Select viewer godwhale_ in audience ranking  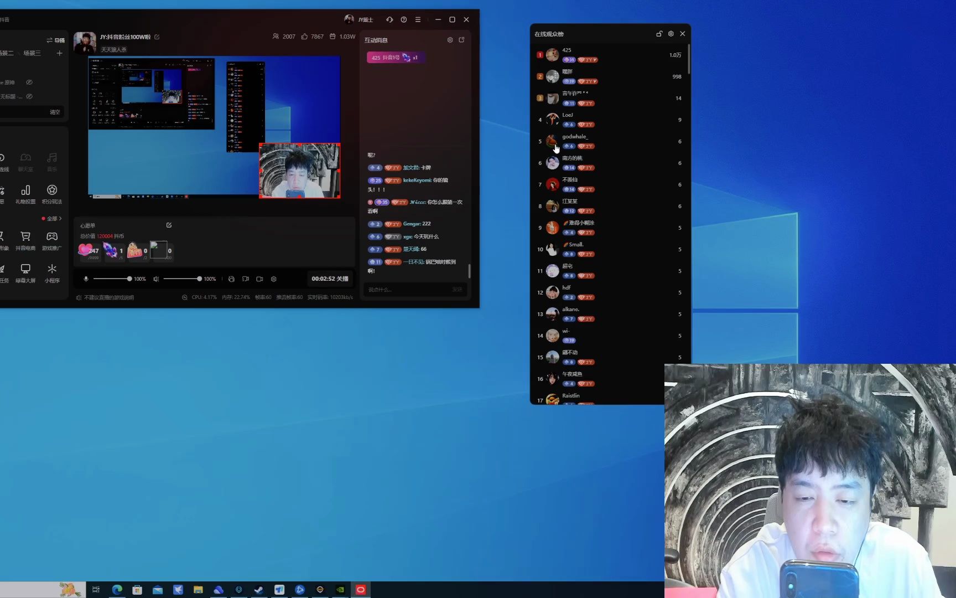point(610,141)
